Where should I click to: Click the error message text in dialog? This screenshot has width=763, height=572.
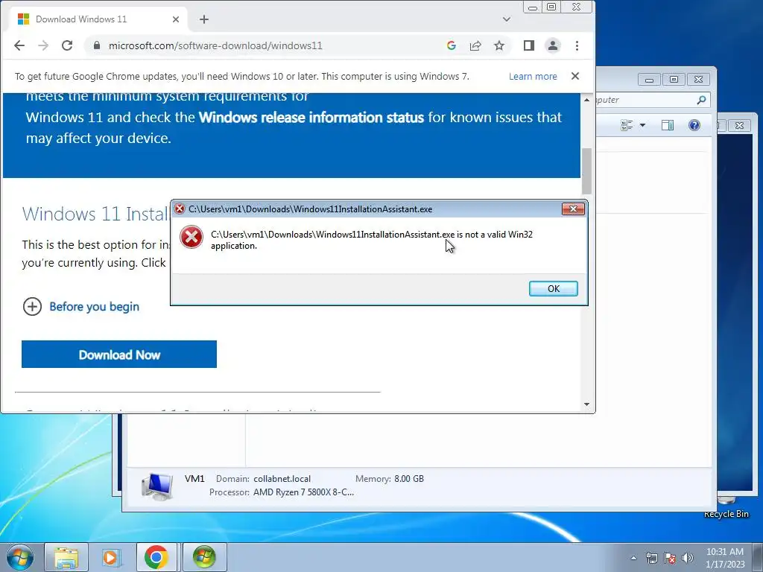point(372,240)
